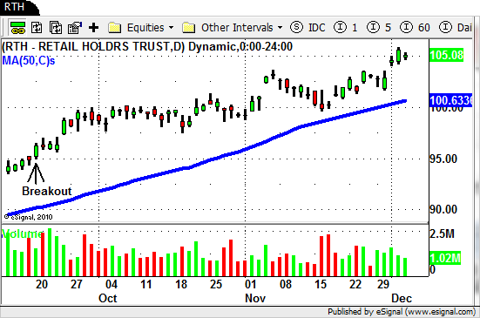The image size is (480, 318).
Task: Switch to the Daily interval
Action: (456, 28)
